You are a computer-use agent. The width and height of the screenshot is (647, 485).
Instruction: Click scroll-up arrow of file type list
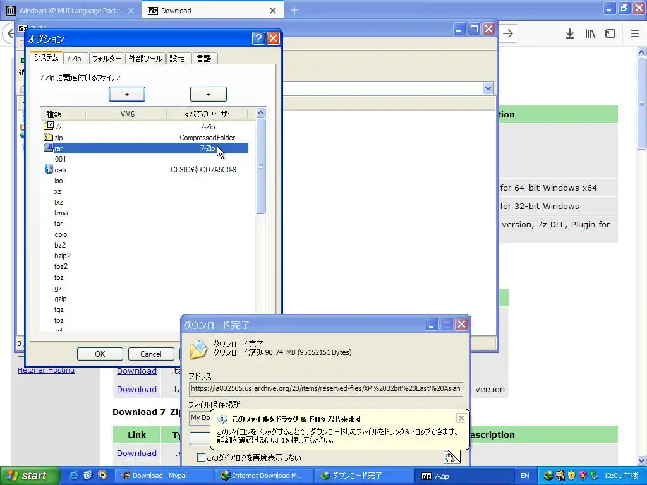click(x=260, y=112)
